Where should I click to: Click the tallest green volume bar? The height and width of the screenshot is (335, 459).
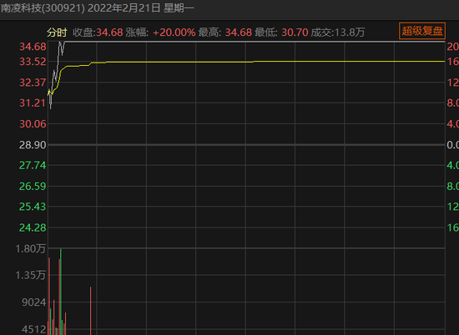coord(61,292)
